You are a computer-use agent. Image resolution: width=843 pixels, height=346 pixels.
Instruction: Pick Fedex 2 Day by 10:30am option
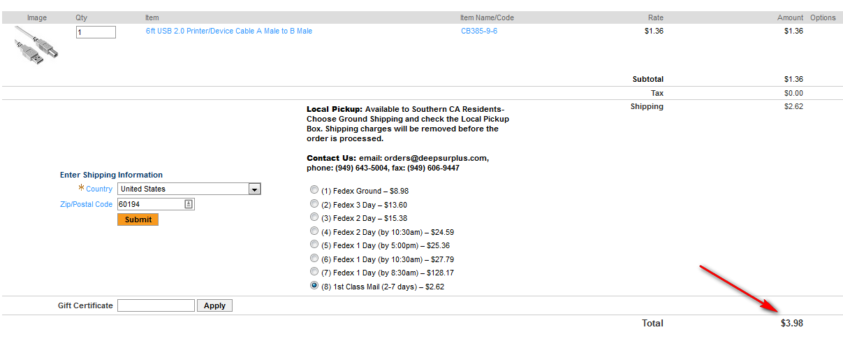pos(314,231)
